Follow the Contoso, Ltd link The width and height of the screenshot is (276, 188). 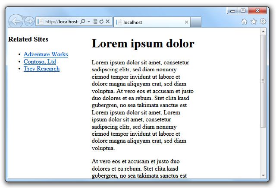pos(40,61)
